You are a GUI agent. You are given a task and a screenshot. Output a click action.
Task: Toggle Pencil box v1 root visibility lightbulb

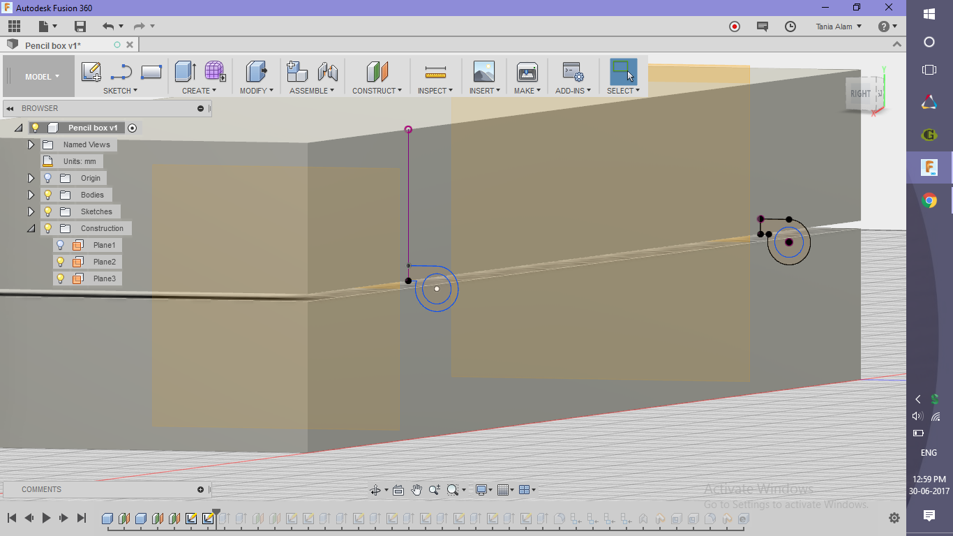click(35, 128)
